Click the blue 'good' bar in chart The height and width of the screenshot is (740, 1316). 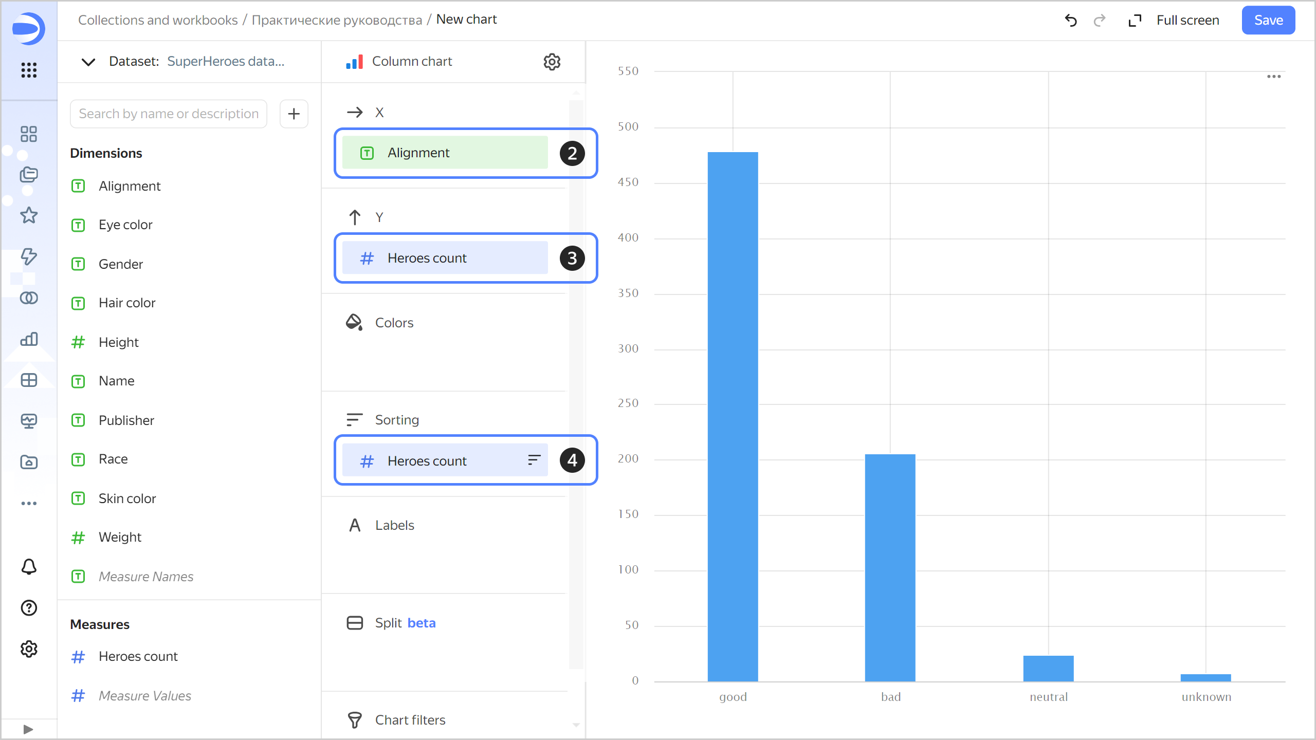tap(733, 416)
